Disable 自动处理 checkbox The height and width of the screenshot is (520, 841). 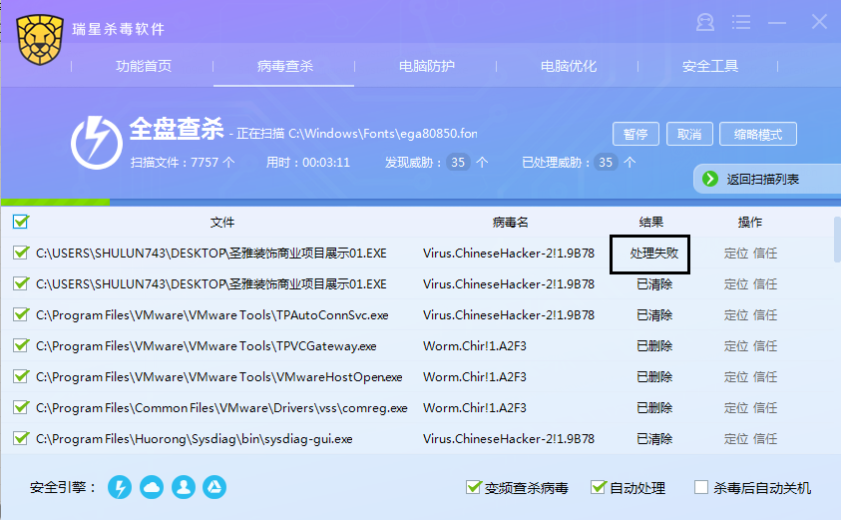[598, 487]
